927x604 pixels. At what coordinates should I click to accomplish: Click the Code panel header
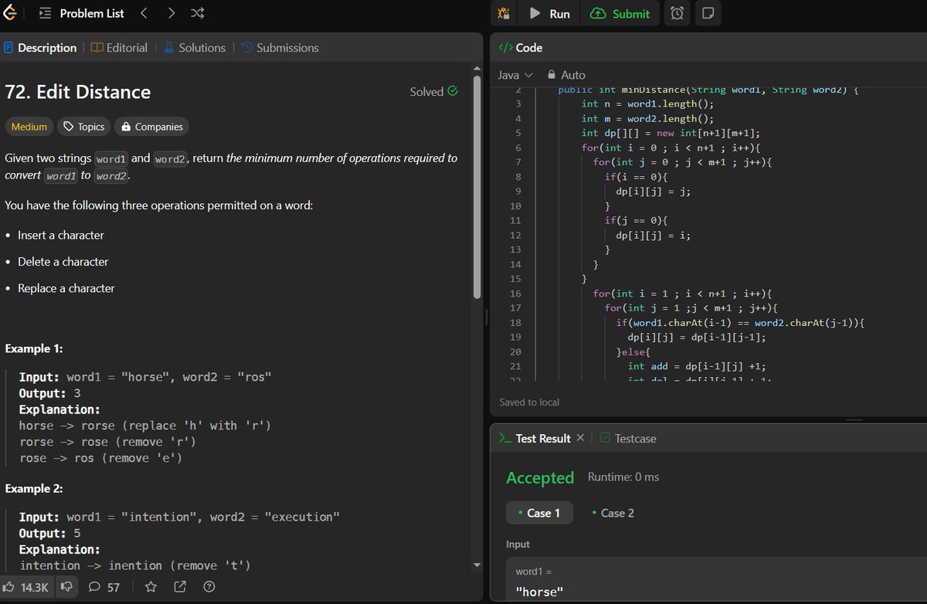point(521,48)
